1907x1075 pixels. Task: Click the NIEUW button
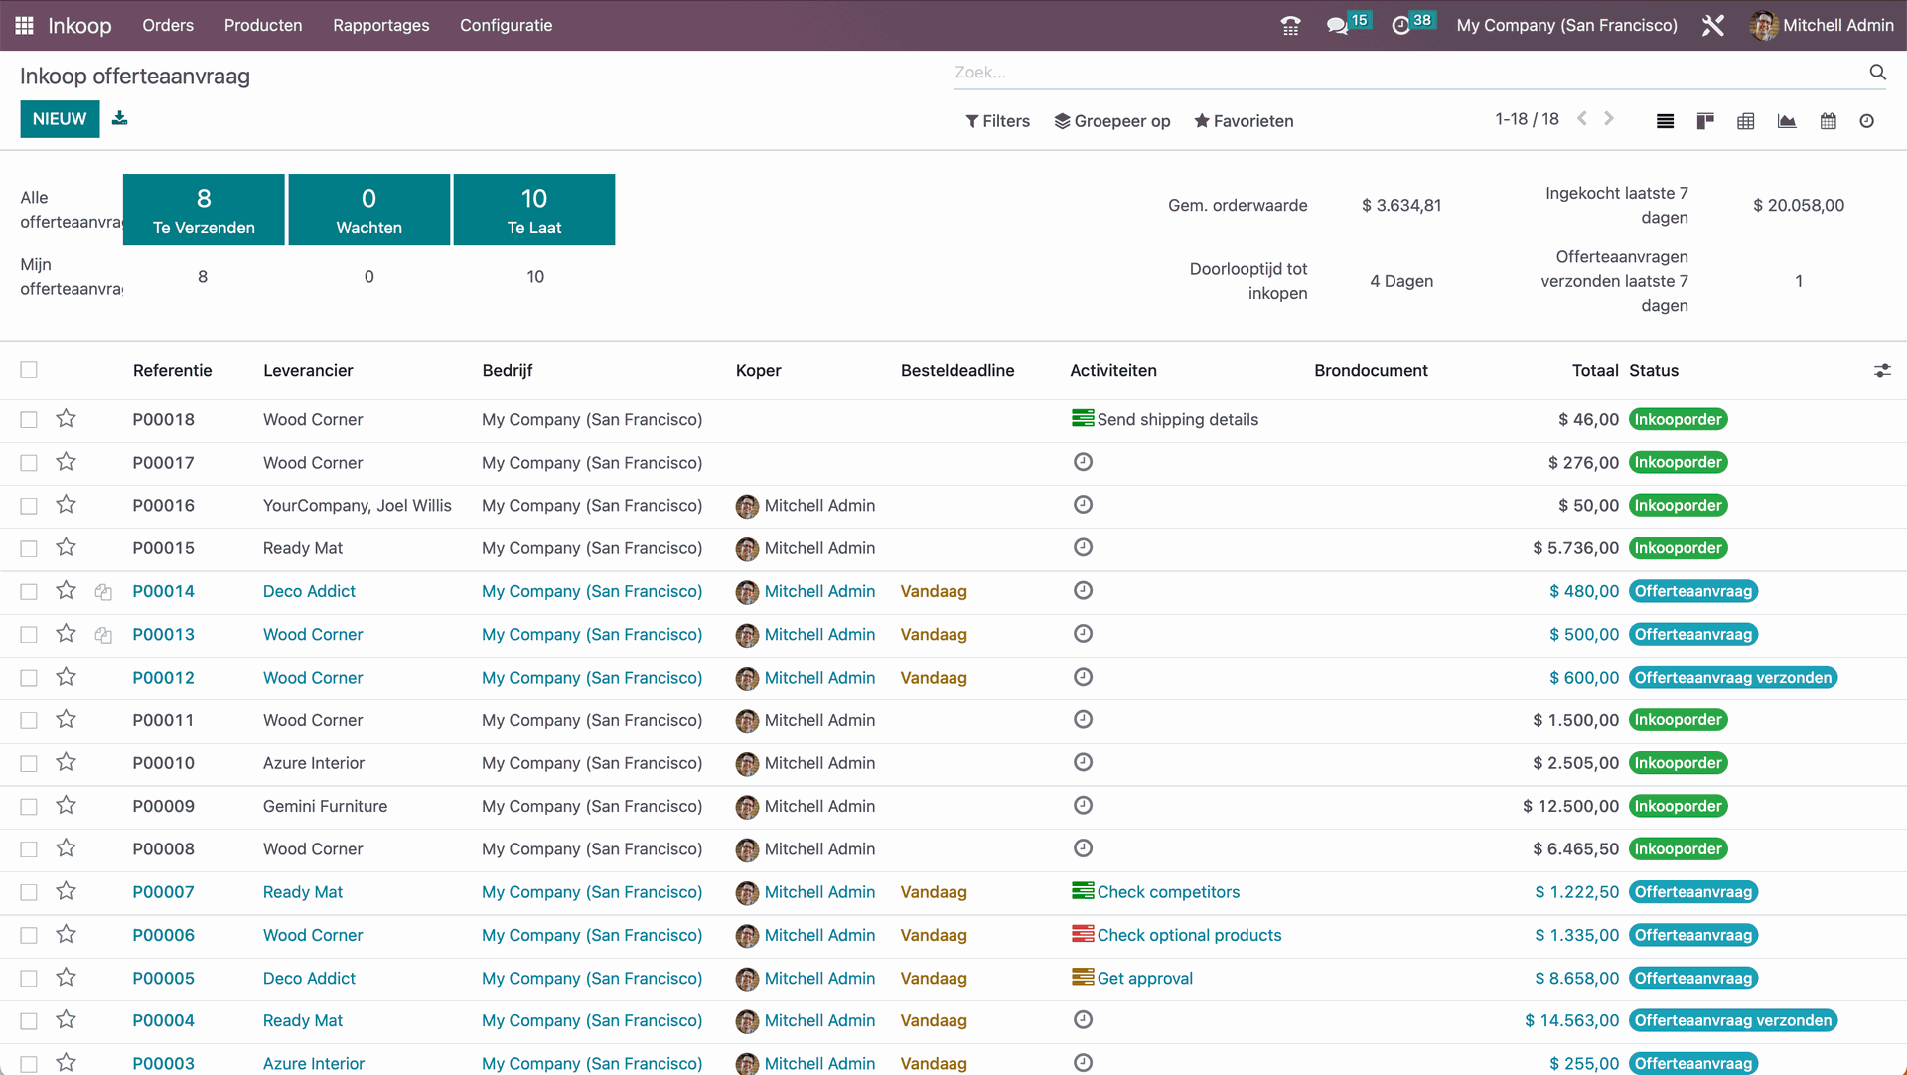click(59, 118)
